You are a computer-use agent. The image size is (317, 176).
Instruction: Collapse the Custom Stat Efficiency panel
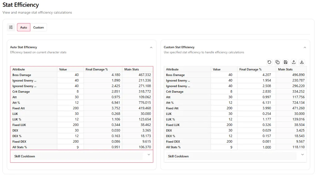[305, 48]
